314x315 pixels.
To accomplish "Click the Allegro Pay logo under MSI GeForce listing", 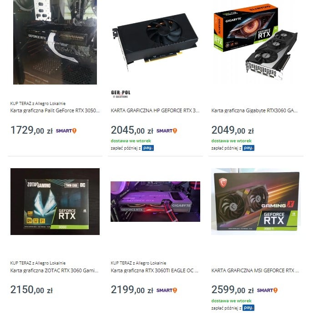I will pyautogui.click(x=248, y=308).
